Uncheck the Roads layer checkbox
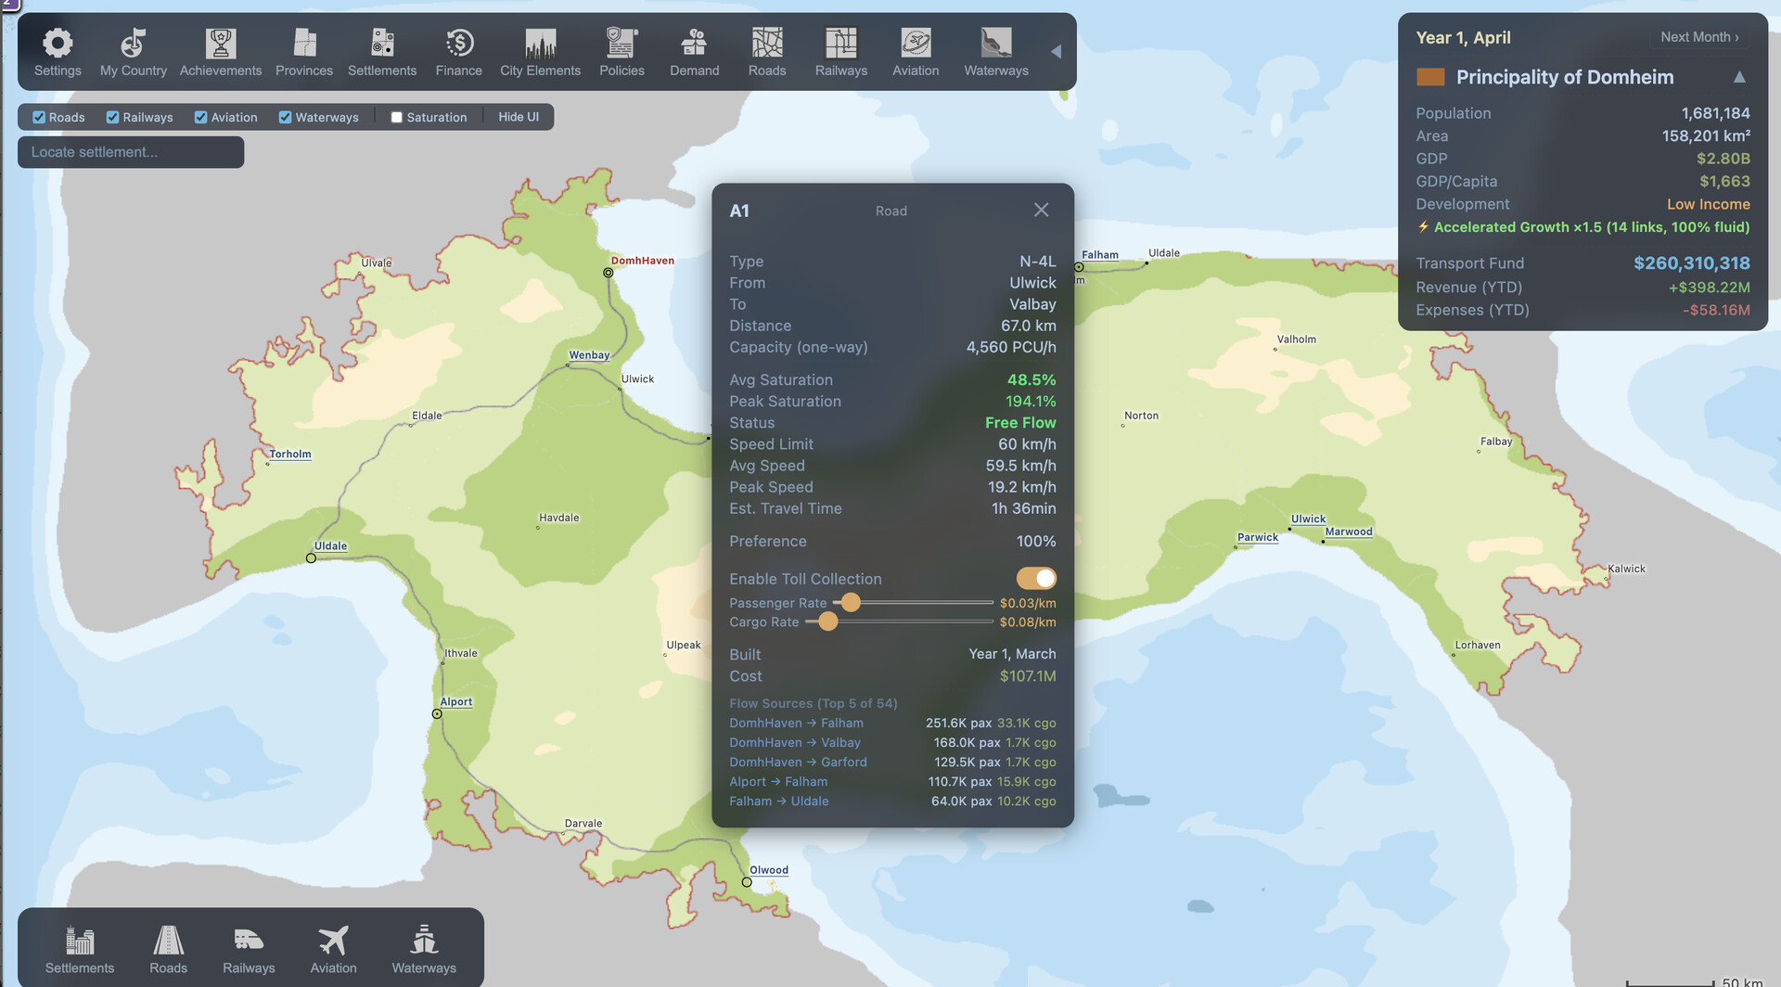The height and width of the screenshot is (987, 1781). point(39,118)
